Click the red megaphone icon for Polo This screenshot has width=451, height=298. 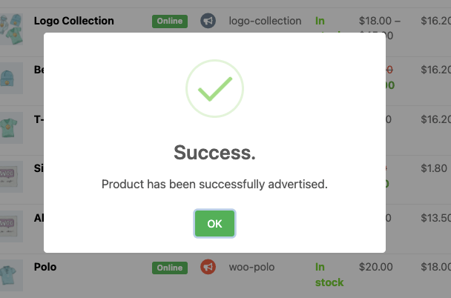pyautogui.click(x=208, y=267)
